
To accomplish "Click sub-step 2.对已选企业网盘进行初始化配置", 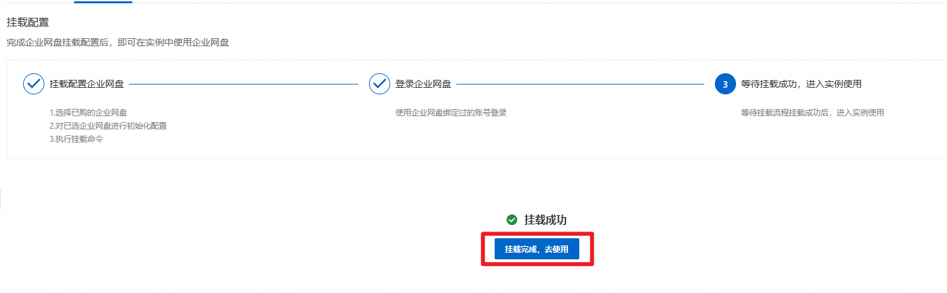I will coord(108,126).
